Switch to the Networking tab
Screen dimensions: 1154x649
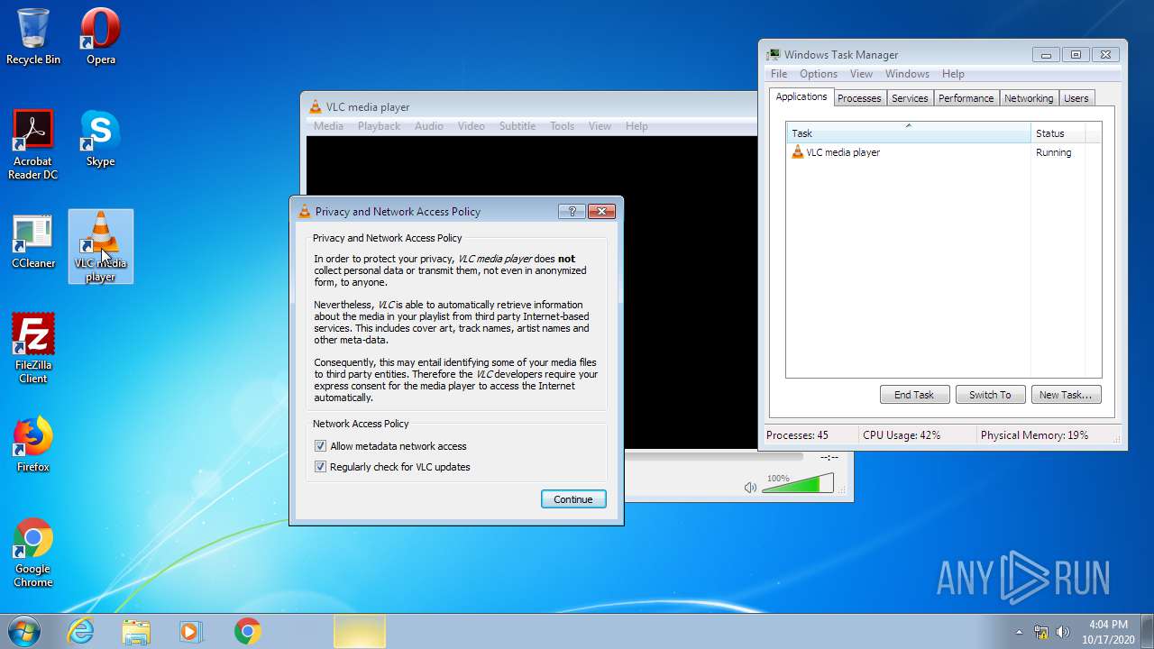[x=1029, y=98]
